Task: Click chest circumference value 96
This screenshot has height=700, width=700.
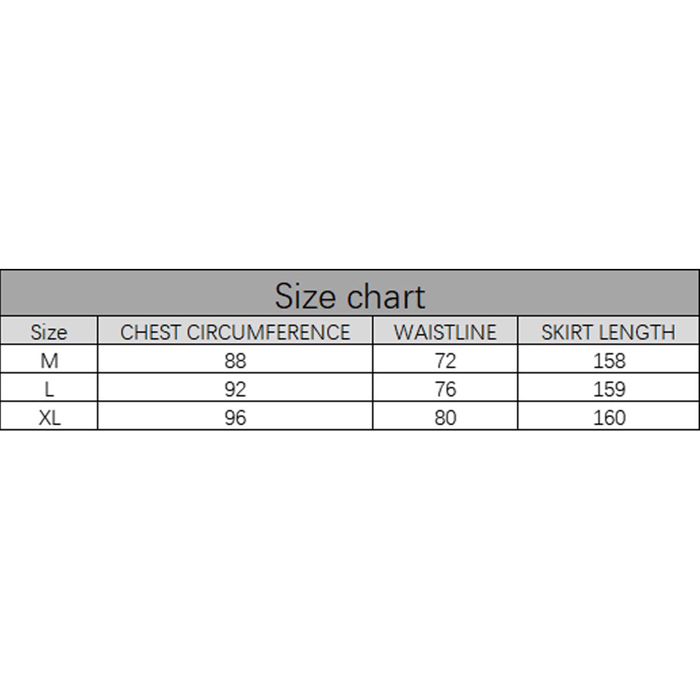Action: coord(235,418)
